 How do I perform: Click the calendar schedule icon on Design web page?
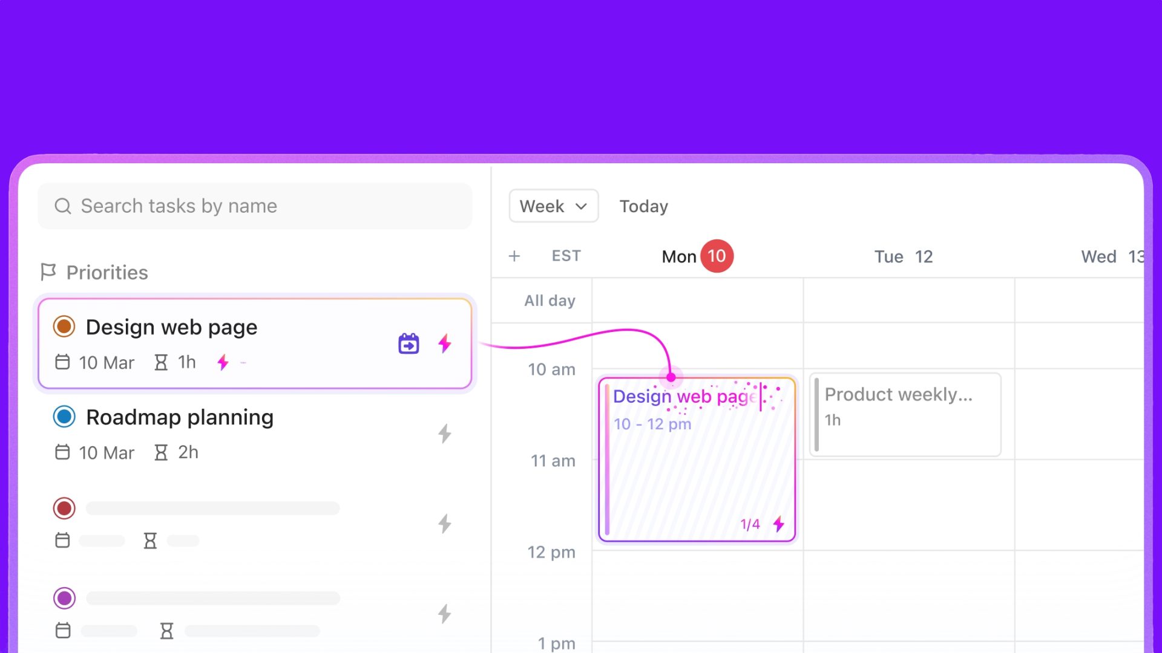409,343
